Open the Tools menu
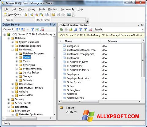 pos(42,9)
